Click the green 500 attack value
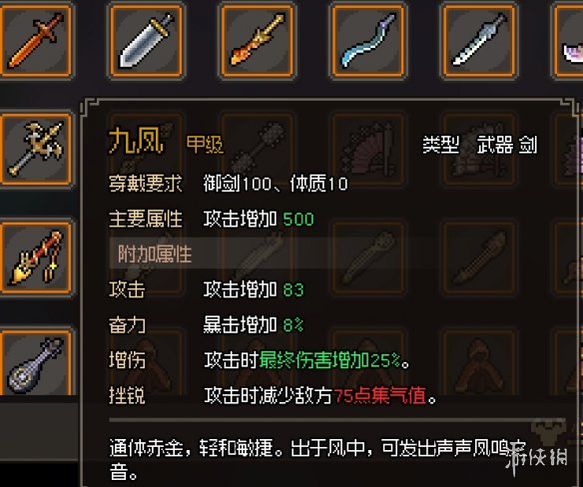 coord(298,220)
